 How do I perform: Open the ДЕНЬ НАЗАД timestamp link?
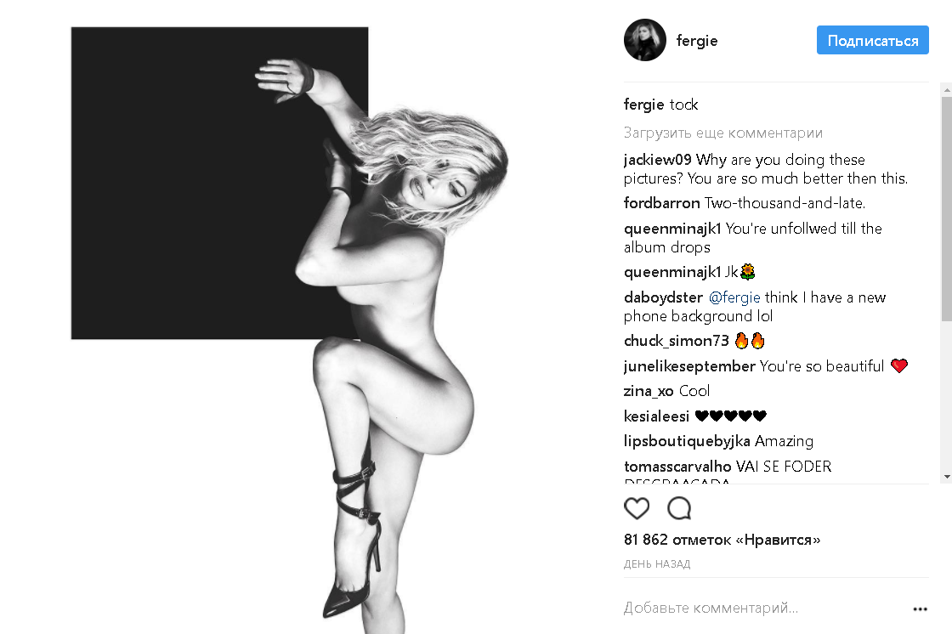pyautogui.click(x=657, y=564)
